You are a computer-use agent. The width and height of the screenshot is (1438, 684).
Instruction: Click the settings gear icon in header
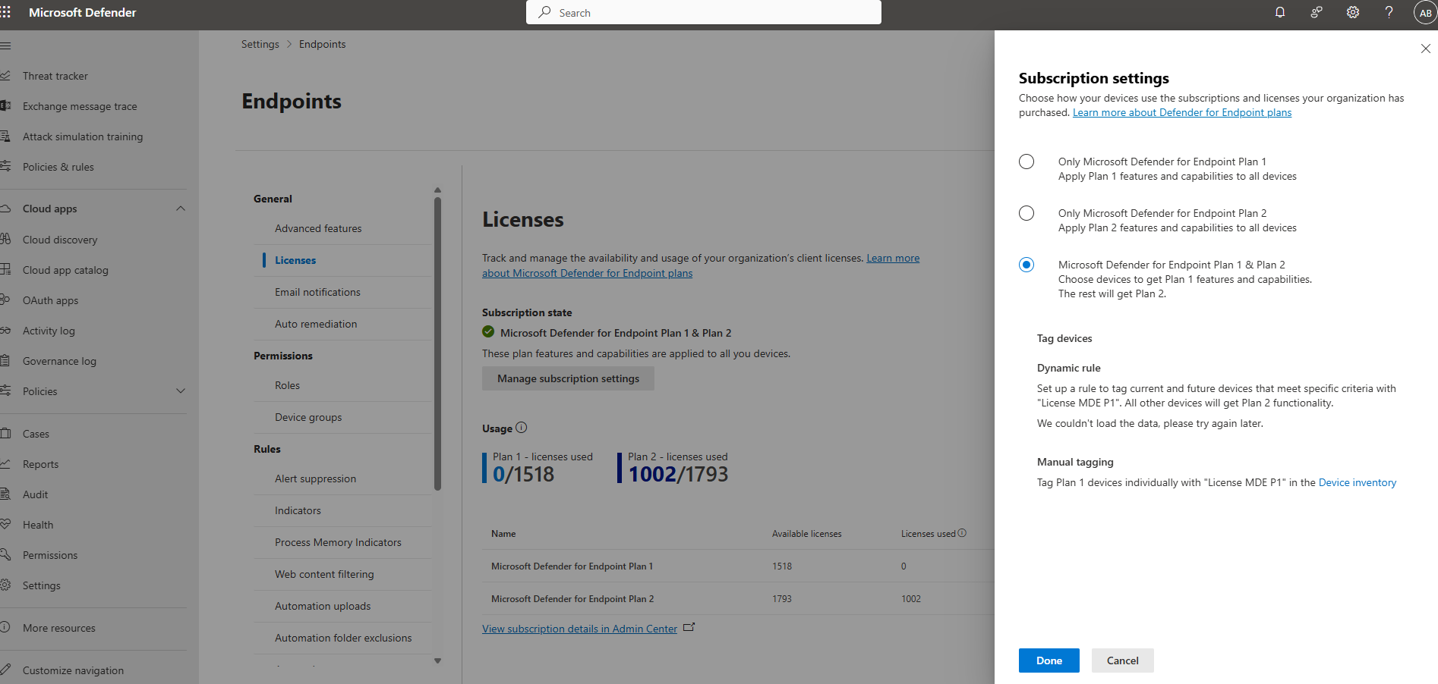click(x=1353, y=12)
